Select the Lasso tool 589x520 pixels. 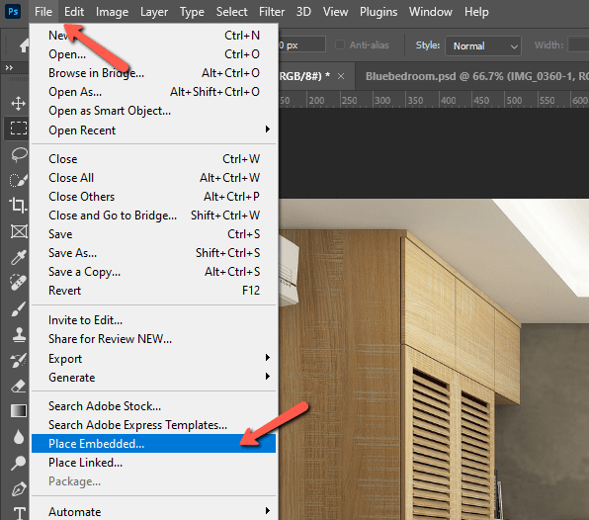click(x=18, y=154)
